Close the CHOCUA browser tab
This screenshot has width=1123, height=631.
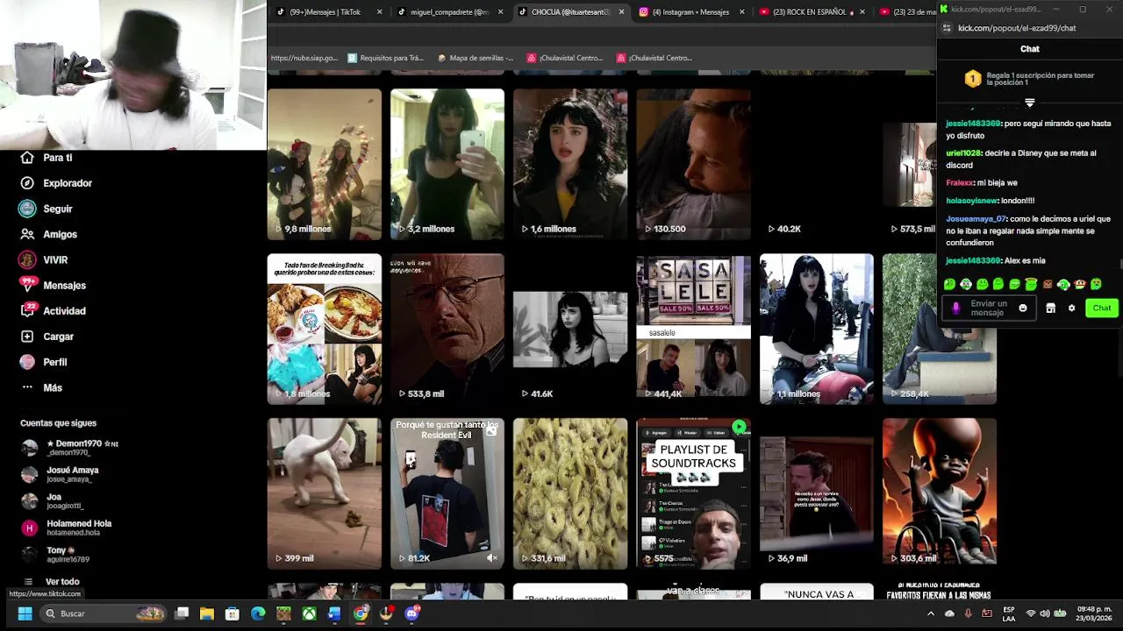pos(621,12)
